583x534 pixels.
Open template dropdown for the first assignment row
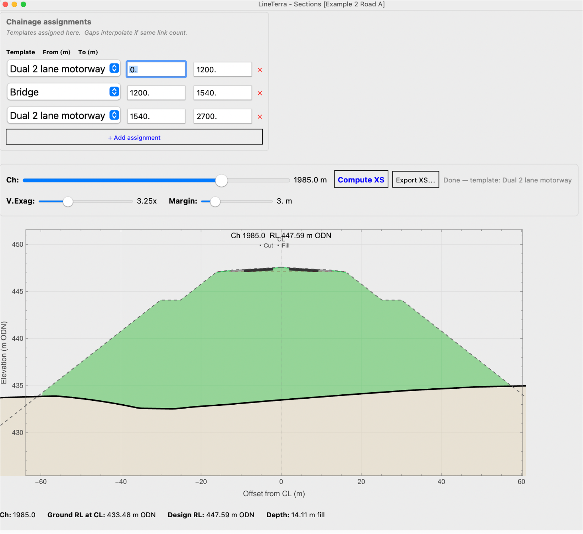64,69
